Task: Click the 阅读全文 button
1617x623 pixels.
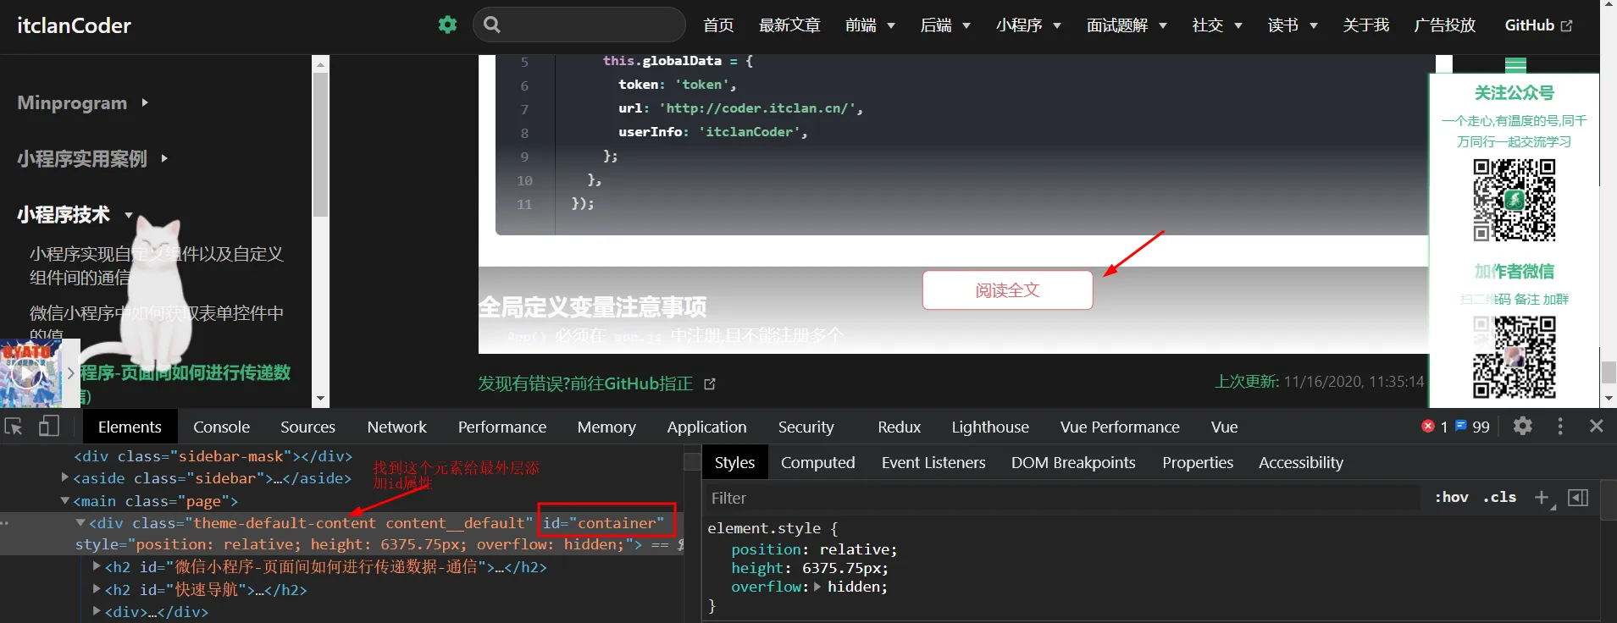Action: coord(1007,290)
